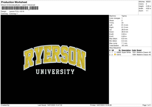Click the Total Bobbin value '167.41ft'
Screen dimensions: 152x107
(124, 45)
